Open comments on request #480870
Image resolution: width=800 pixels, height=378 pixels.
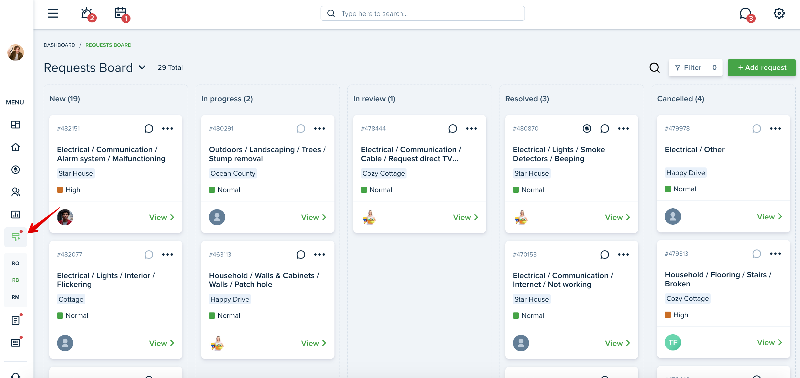tap(604, 129)
